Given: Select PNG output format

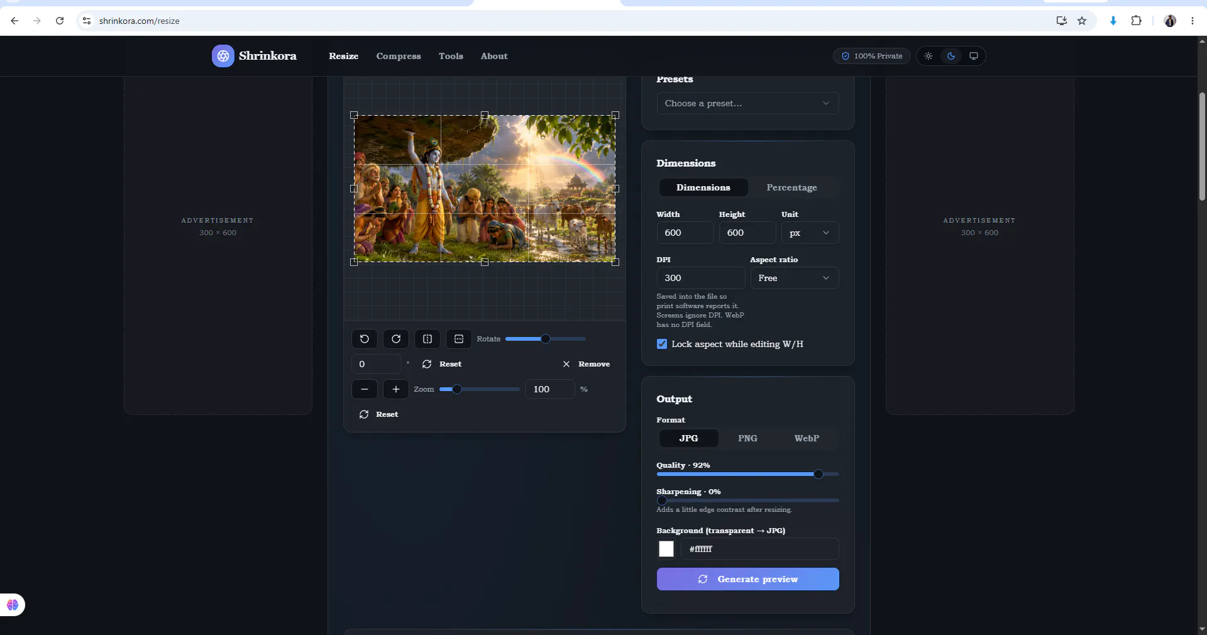Looking at the screenshot, I should 747,438.
